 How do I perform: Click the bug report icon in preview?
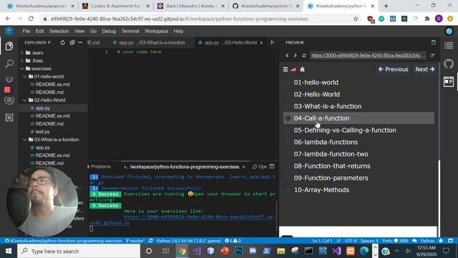[302, 70]
